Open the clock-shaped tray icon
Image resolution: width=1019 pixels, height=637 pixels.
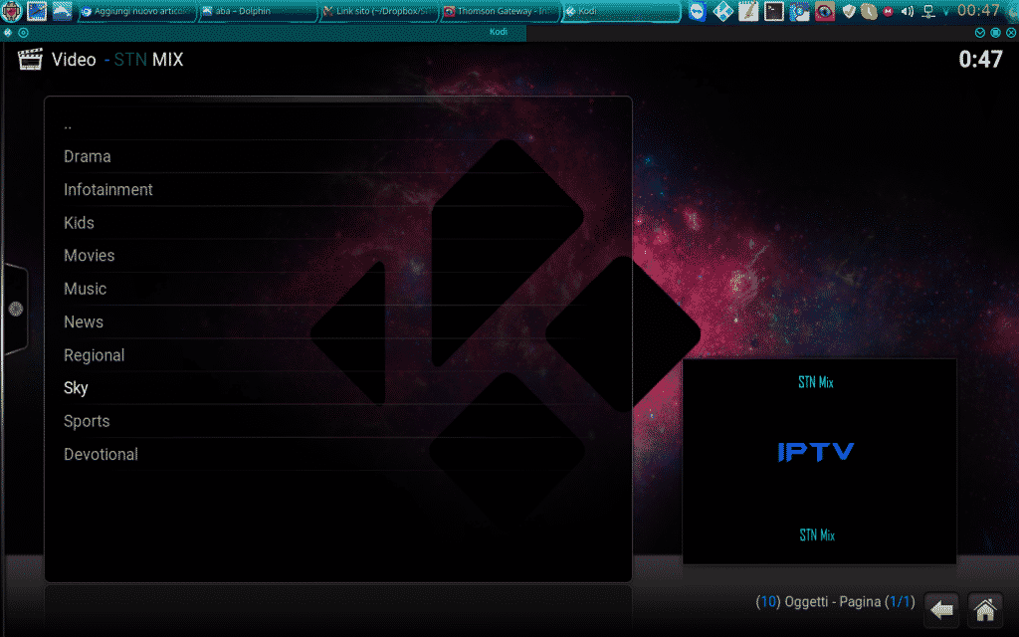click(x=869, y=11)
